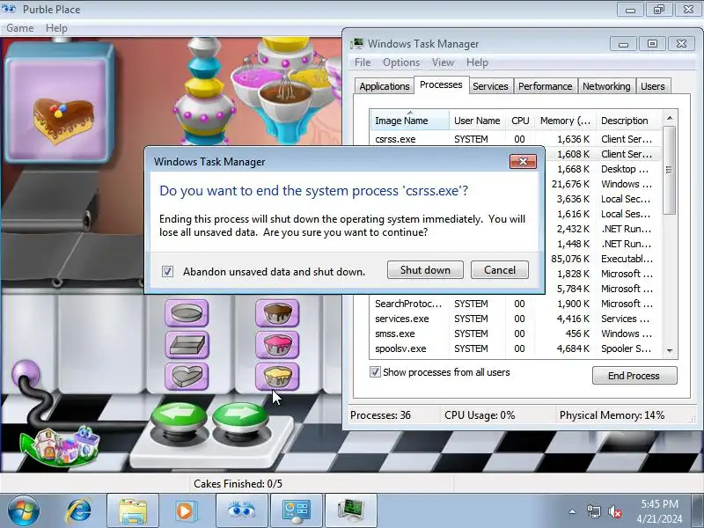The image size is (704, 528).
Task: Click the Cakes Finished: 0/5 status
Action: click(x=238, y=484)
